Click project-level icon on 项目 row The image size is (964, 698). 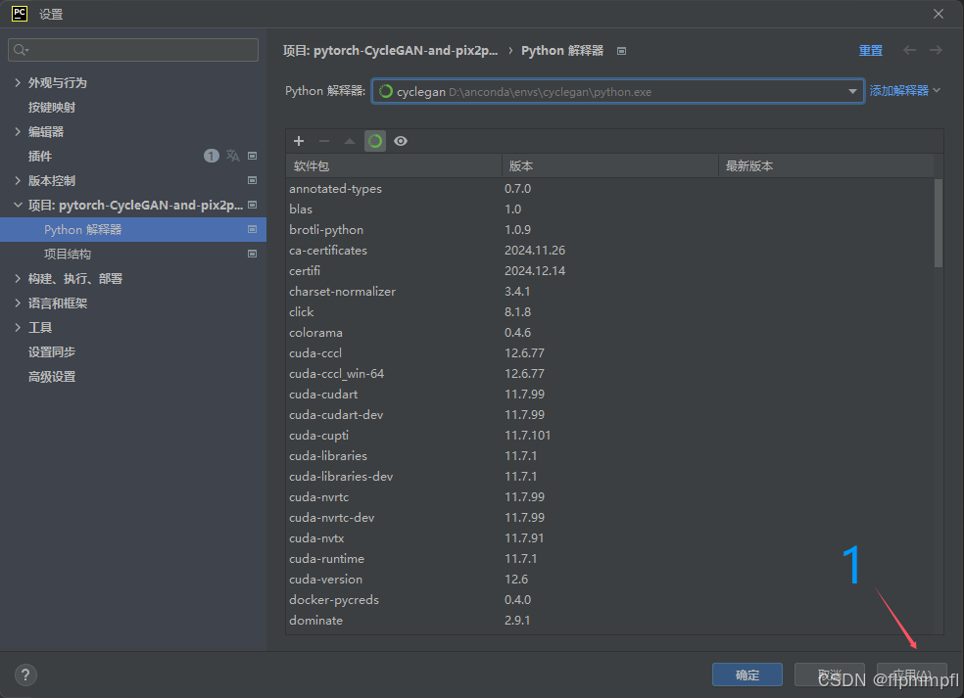pos(252,205)
